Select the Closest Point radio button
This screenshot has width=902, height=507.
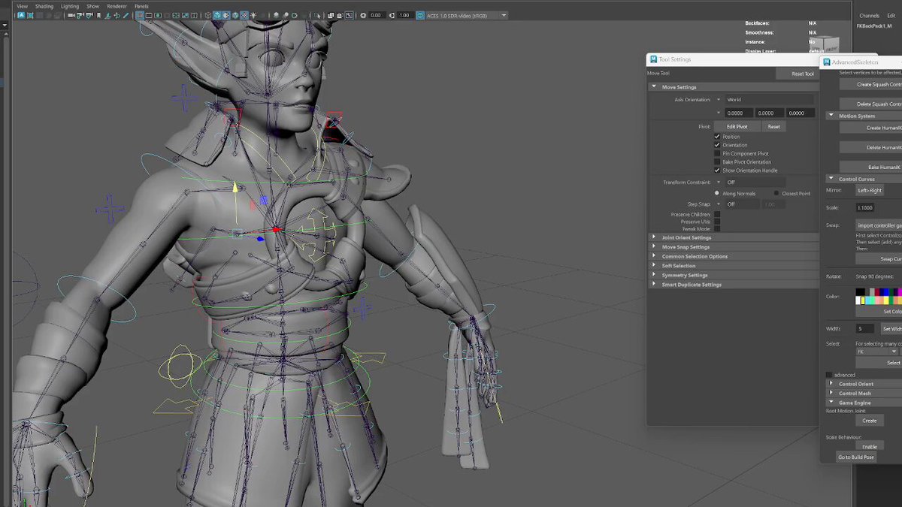point(776,193)
